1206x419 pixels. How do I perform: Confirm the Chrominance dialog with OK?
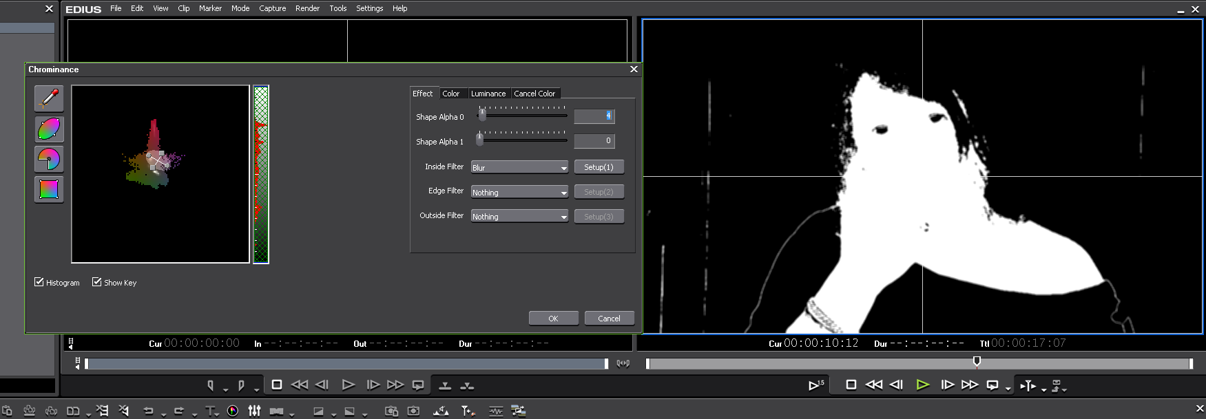tap(553, 319)
